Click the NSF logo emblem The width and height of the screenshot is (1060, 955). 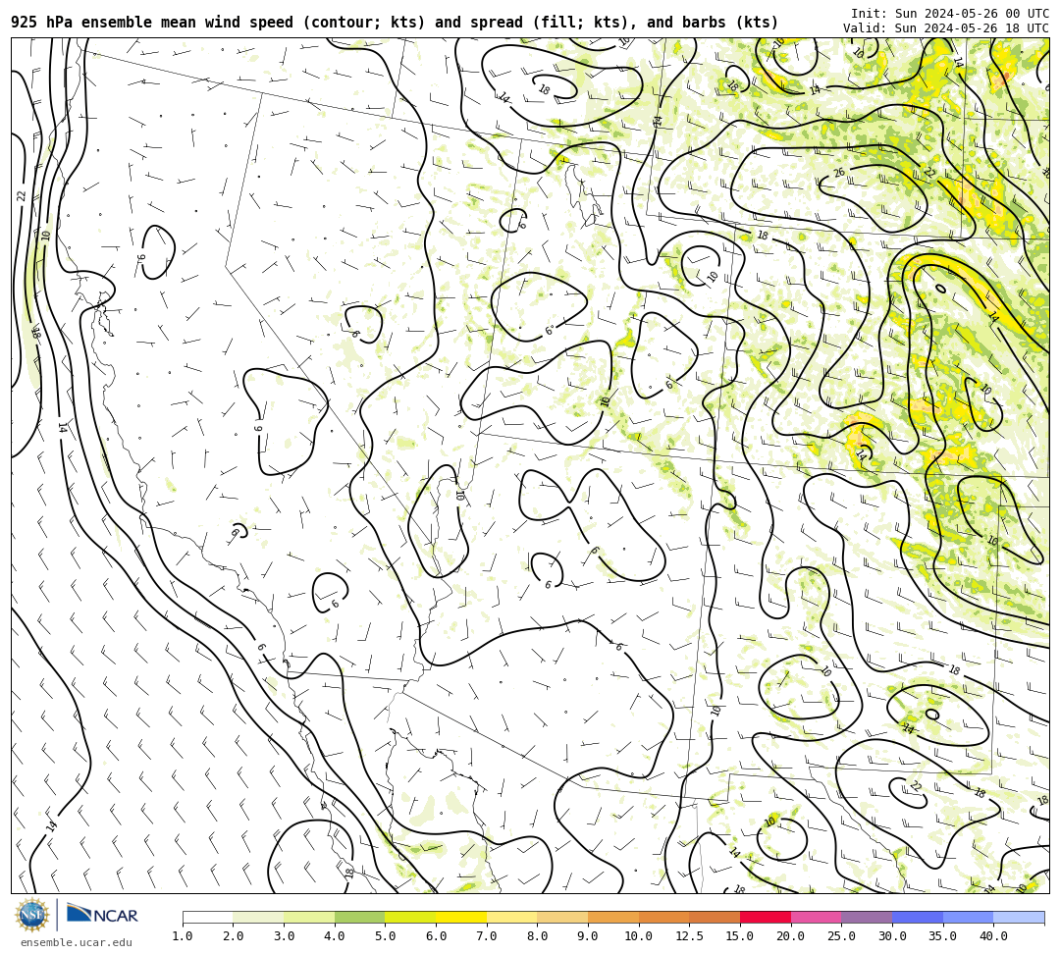31,915
